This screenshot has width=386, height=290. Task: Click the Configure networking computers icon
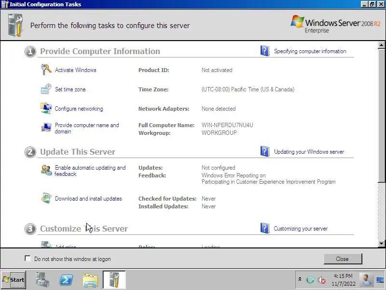click(x=46, y=108)
